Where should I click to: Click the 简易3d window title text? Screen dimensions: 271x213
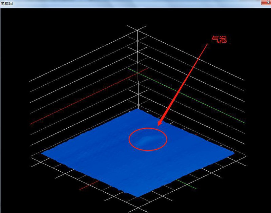click(x=7, y=3)
